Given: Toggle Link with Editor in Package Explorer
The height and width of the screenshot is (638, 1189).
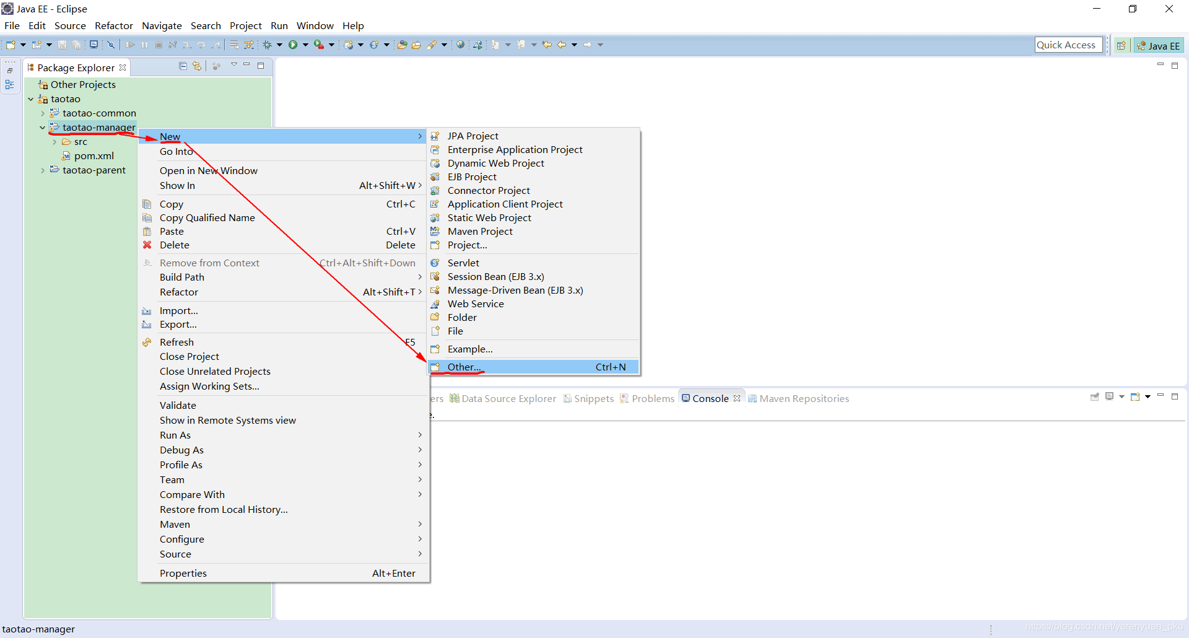Looking at the screenshot, I should coord(197,66).
